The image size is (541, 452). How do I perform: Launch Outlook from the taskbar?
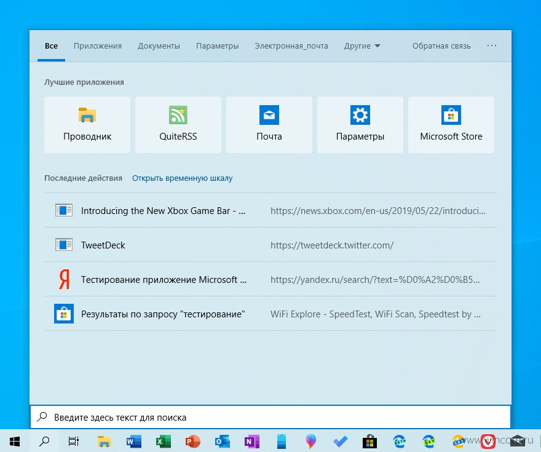point(223,441)
